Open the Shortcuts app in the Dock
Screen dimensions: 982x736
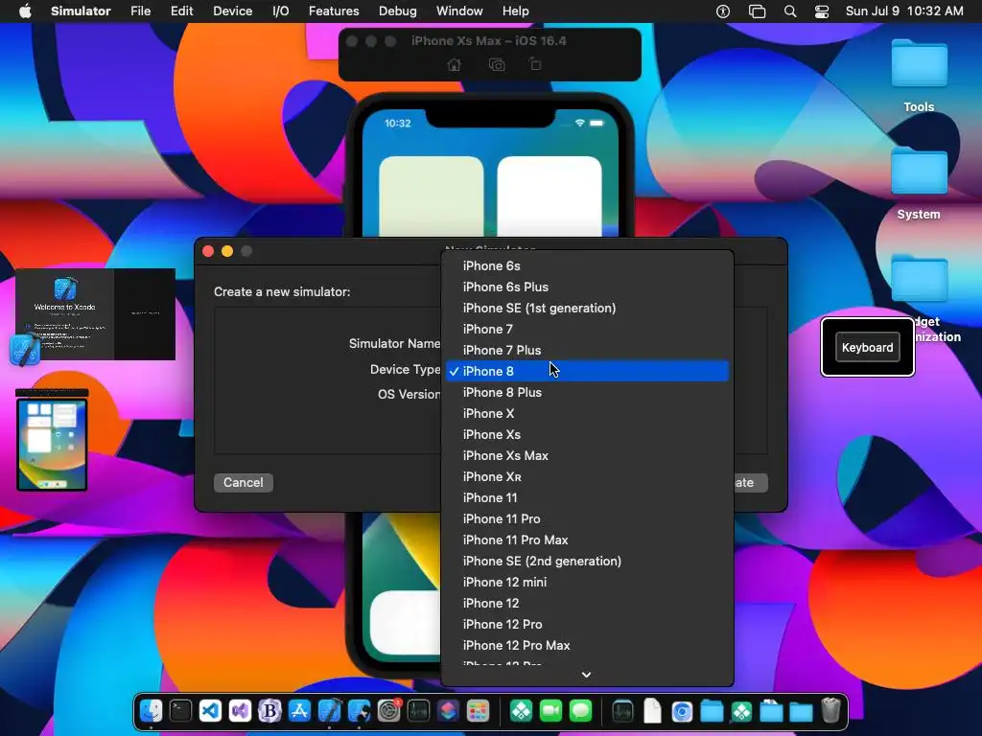tap(448, 711)
